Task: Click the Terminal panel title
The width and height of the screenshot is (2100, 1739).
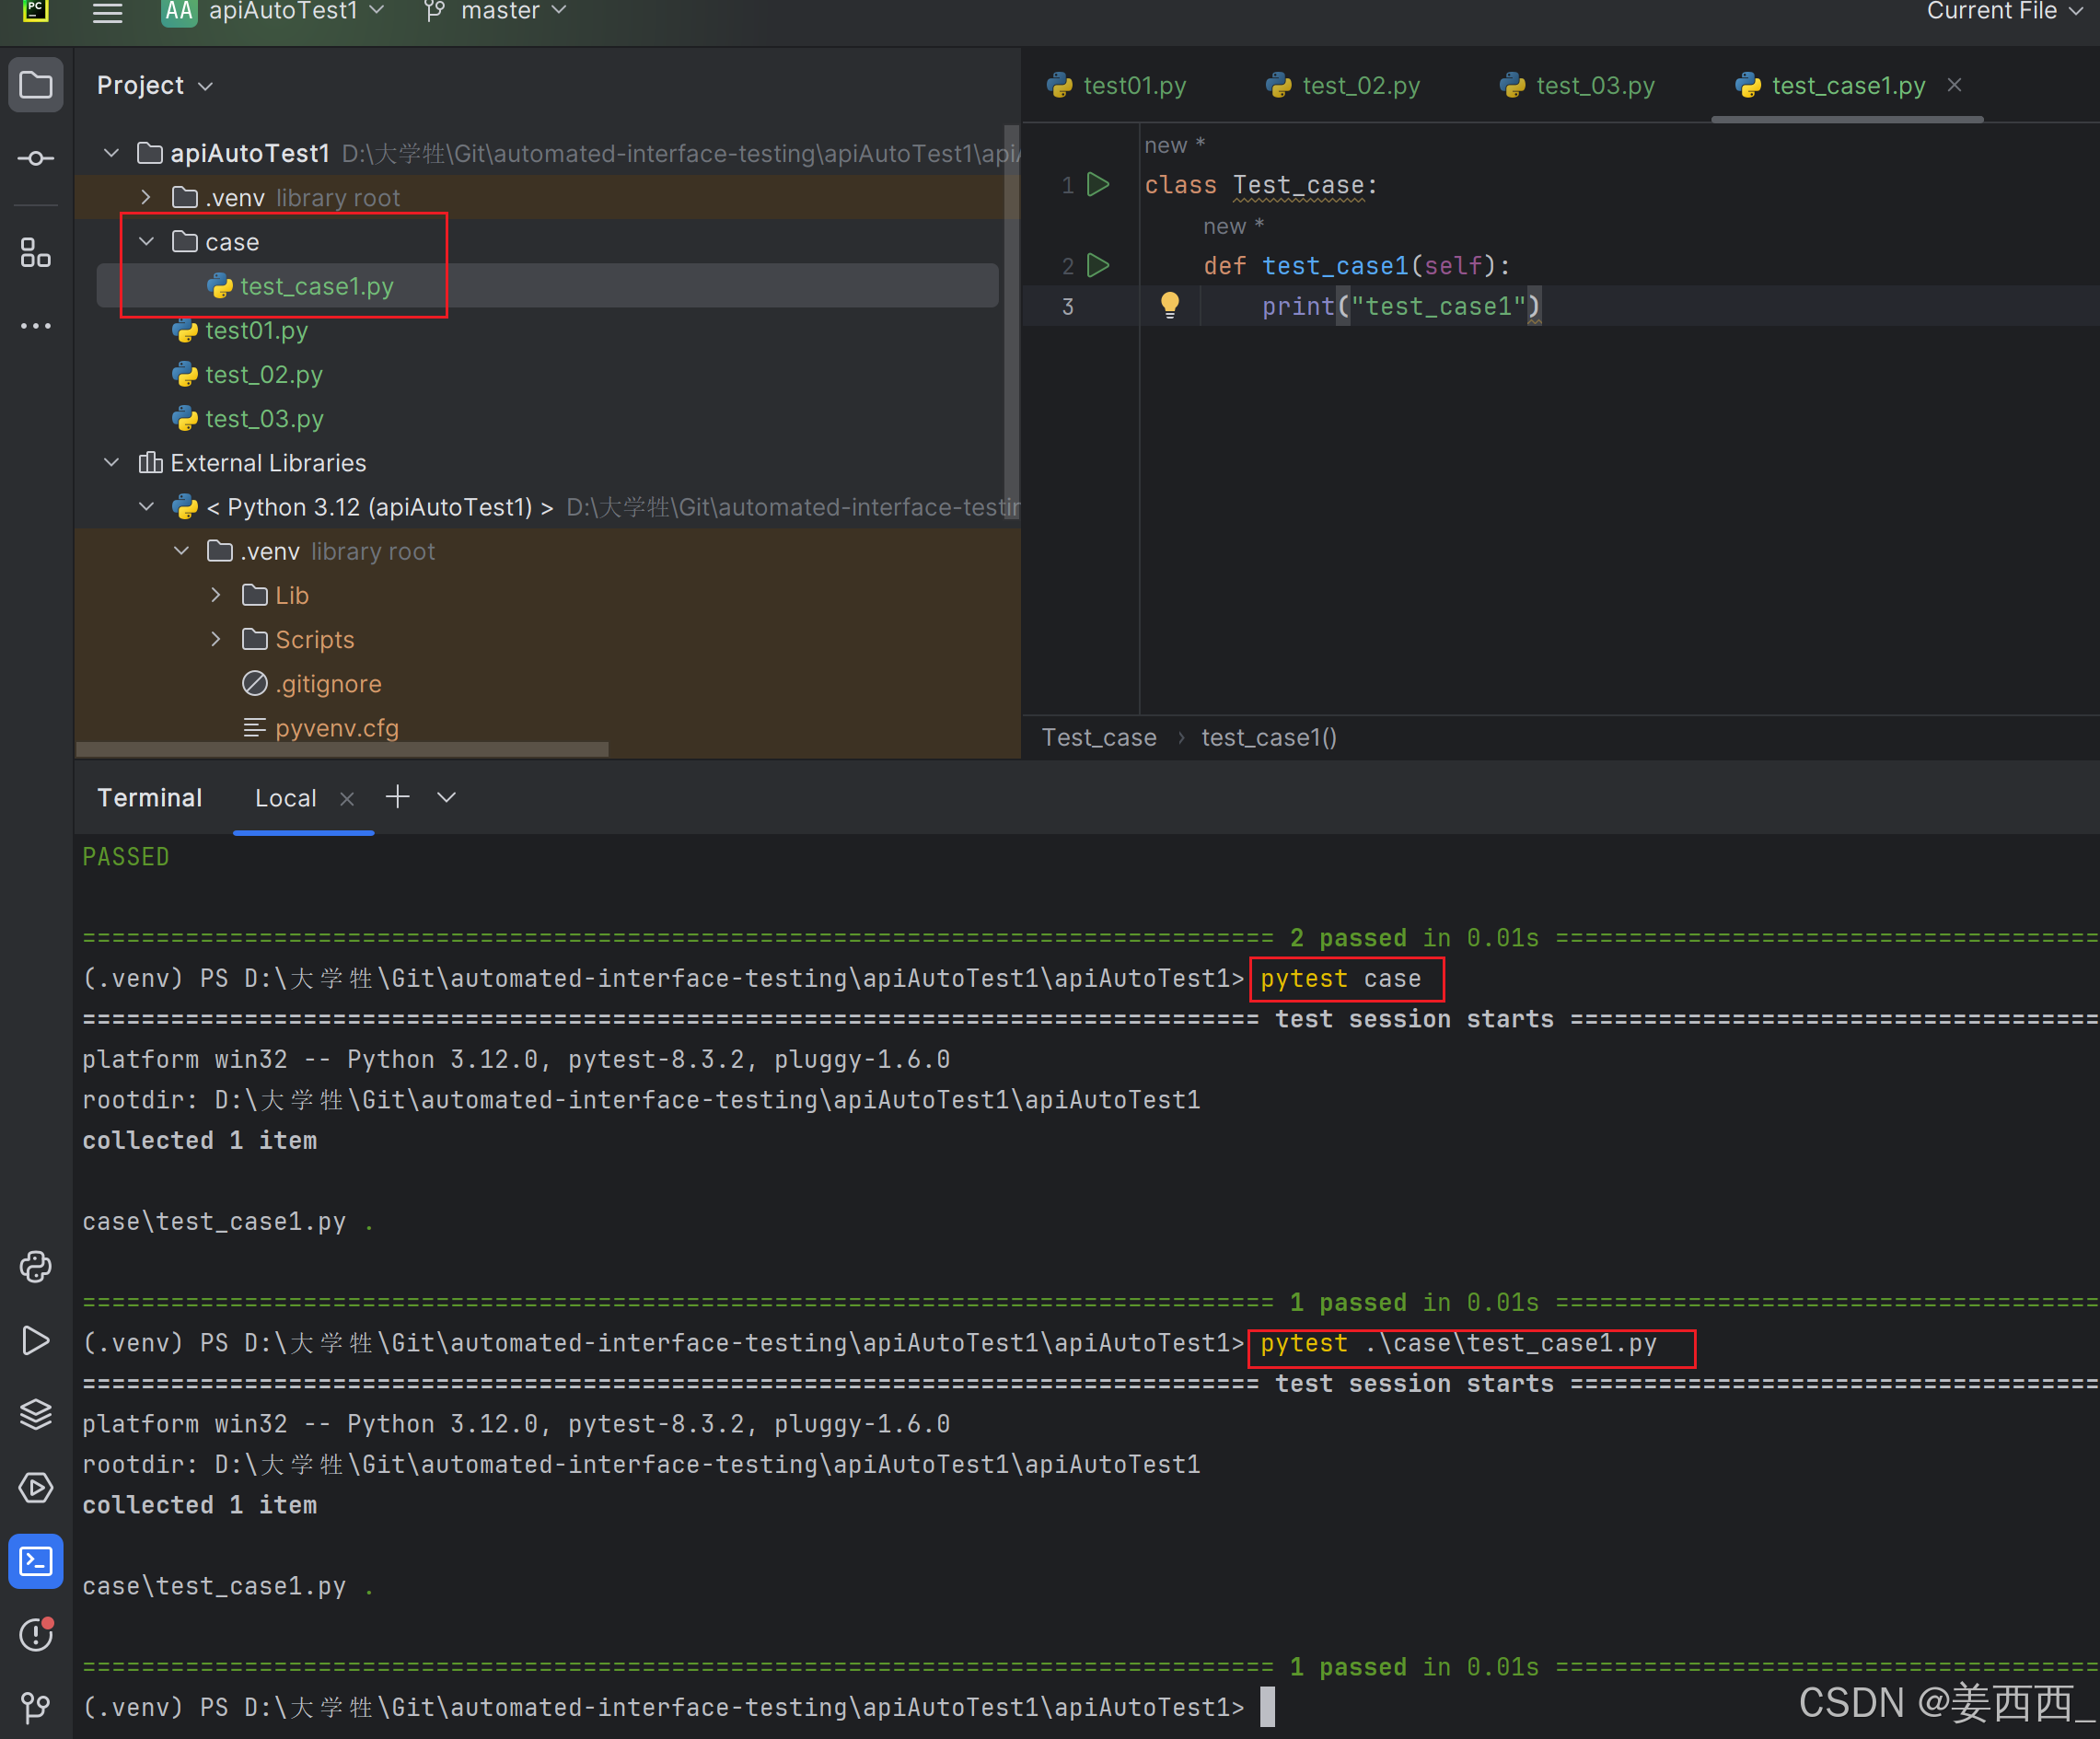Action: pyautogui.click(x=149, y=798)
